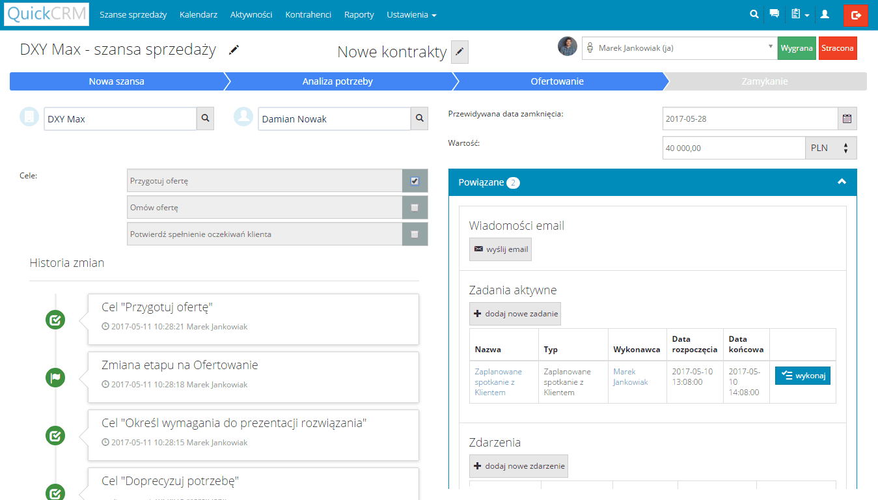Click pencil button next to Nowe kontrakty
This screenshot has height=500, width=878.
coord(460,52)
